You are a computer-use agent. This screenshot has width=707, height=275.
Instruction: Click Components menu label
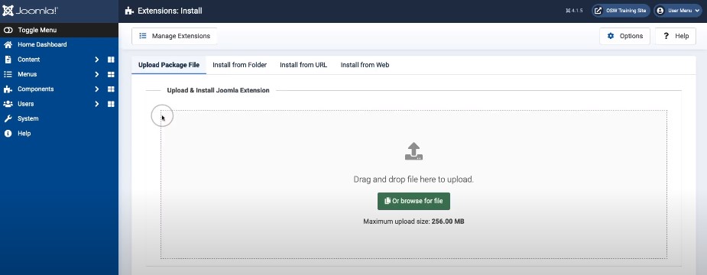pyautogui.click(x=36, y=89)
